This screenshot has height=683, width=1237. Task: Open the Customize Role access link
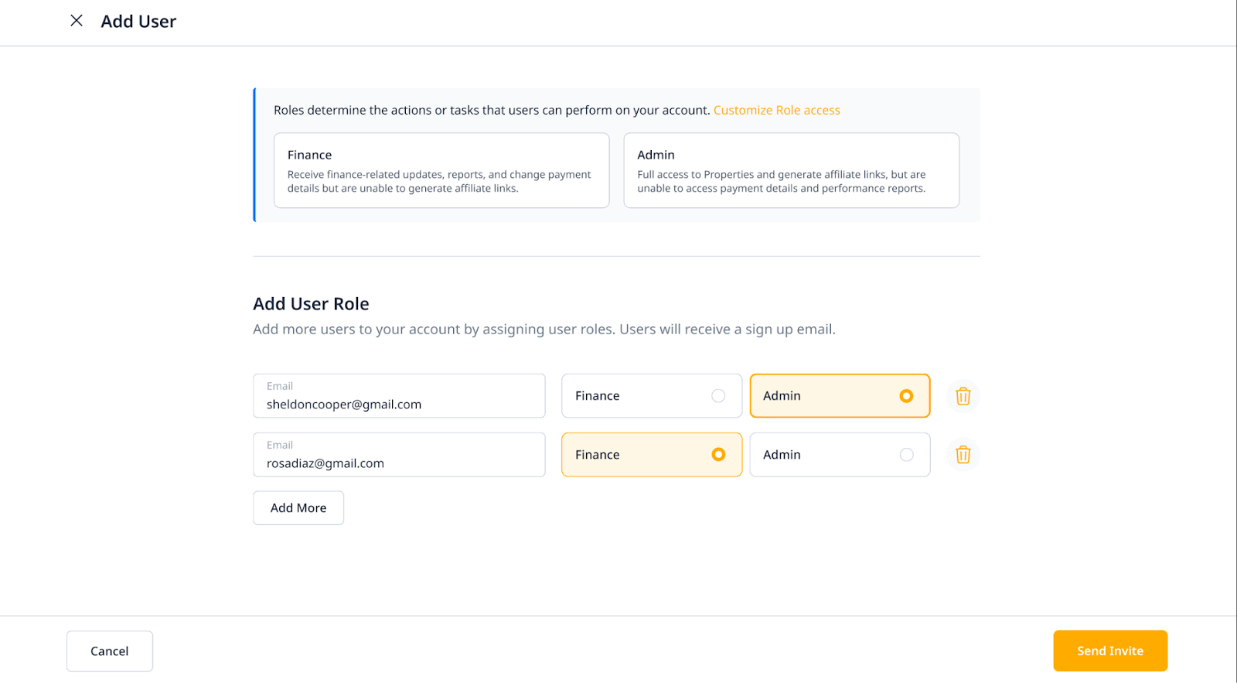776,111
